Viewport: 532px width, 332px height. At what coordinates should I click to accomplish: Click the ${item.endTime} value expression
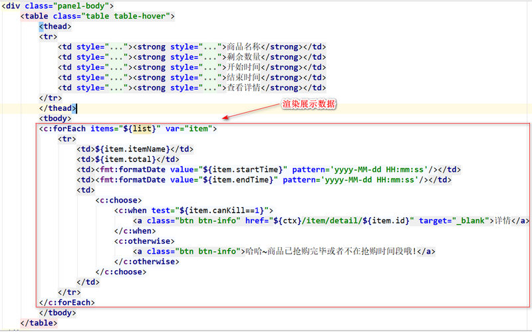coord(238,180)
